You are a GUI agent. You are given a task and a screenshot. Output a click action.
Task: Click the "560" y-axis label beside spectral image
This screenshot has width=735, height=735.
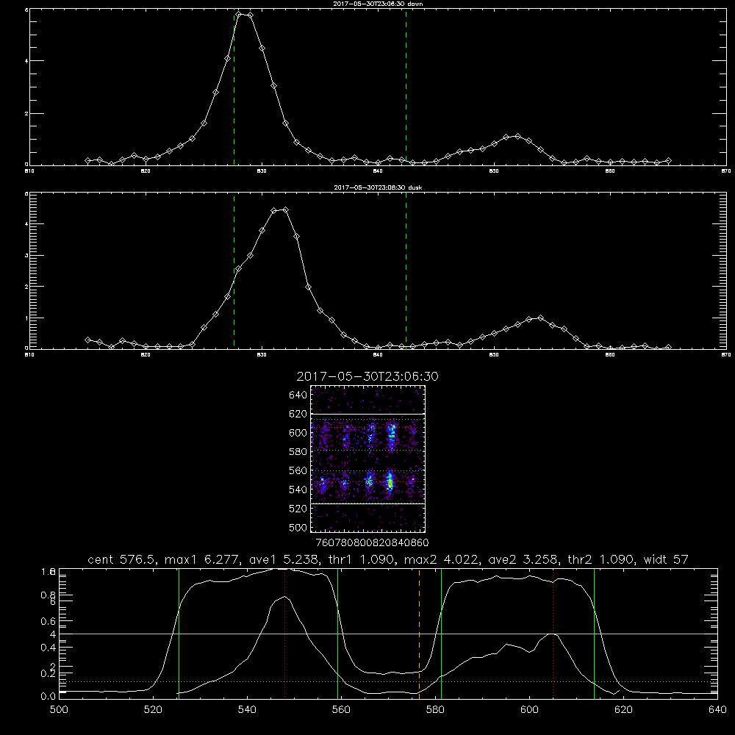pyautogui.click(x=298, y=470)
